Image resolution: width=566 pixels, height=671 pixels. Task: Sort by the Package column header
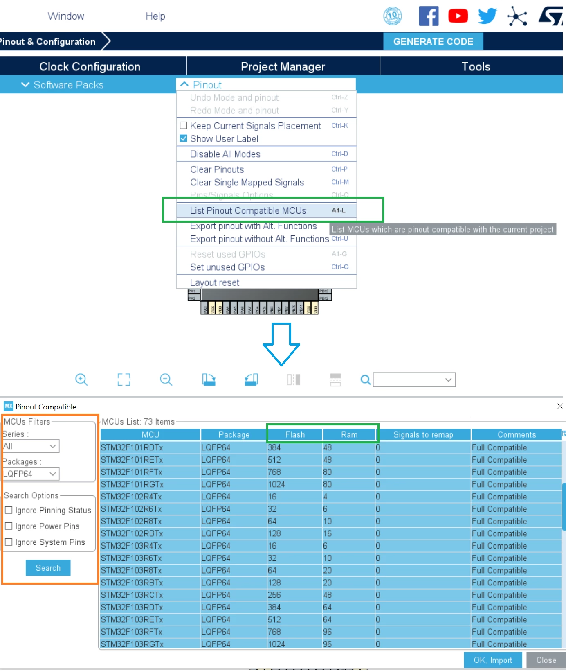tap(234, 434)
